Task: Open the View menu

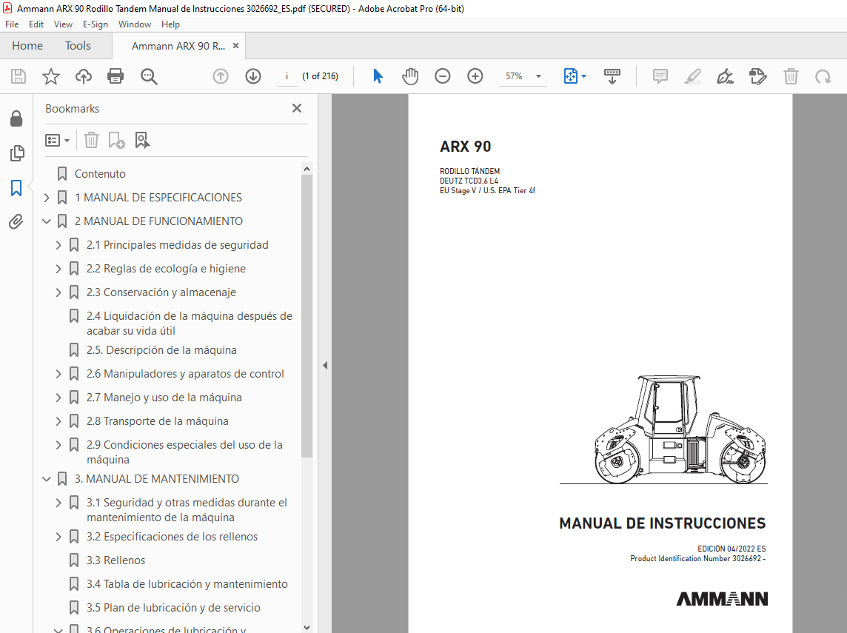Action: point(63,24)
